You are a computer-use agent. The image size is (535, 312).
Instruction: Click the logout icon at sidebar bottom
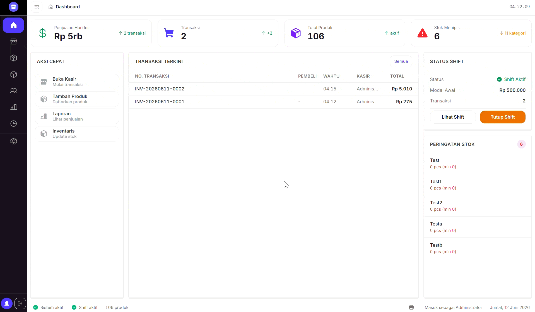tap(20, 303)
